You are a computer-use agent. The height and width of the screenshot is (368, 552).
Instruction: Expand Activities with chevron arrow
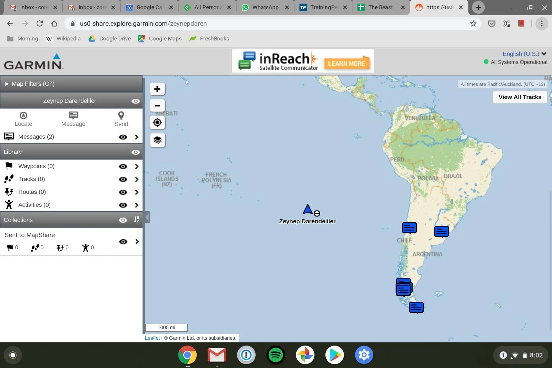[x=137, y=205]
